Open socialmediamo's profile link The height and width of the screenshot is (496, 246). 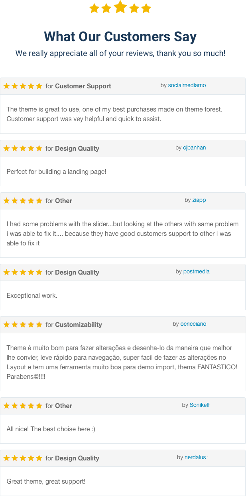187,85
